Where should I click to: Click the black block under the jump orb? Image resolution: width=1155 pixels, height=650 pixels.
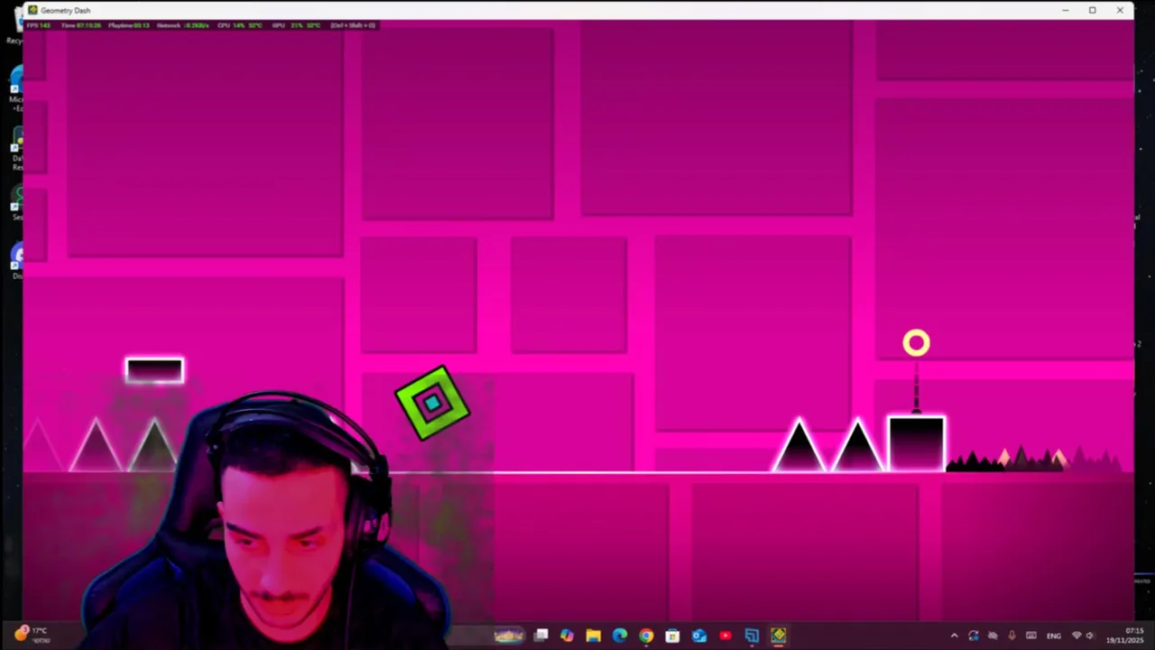(x=917, y=443)
